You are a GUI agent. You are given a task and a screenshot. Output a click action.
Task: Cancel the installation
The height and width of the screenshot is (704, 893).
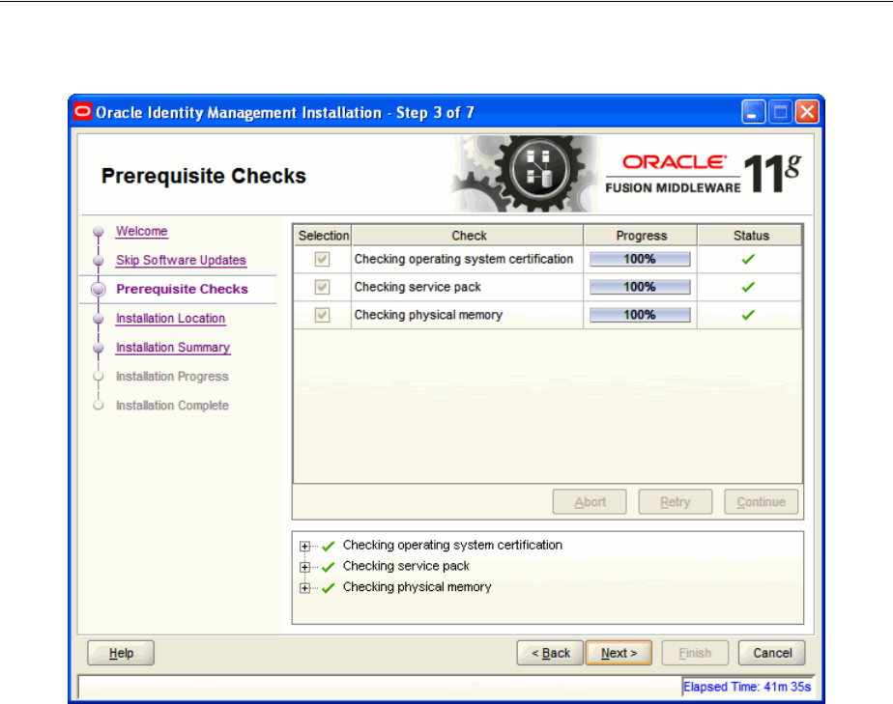pyautogui.click(x=771, y=653)
